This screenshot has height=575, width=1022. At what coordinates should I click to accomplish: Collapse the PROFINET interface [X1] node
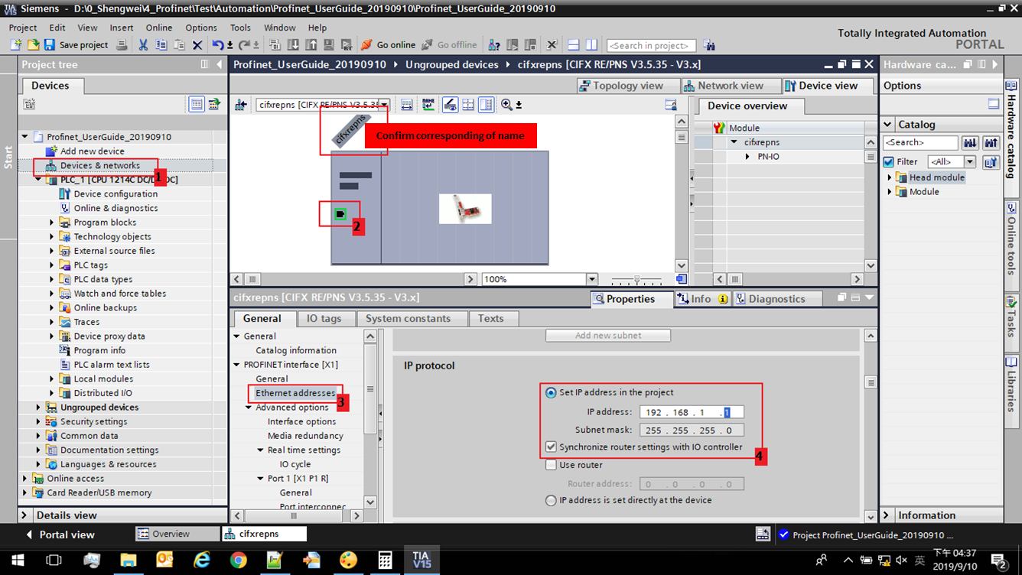pos(236,365)
